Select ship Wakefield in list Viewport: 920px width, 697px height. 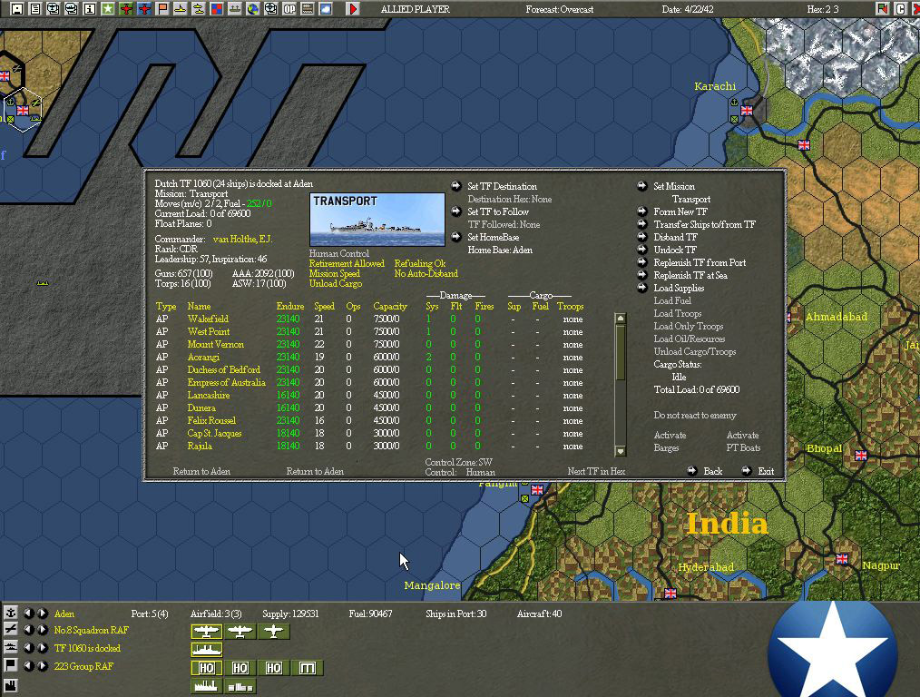coord(208,319)
